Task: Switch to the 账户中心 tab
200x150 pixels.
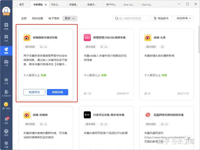Action: [111, 5]
